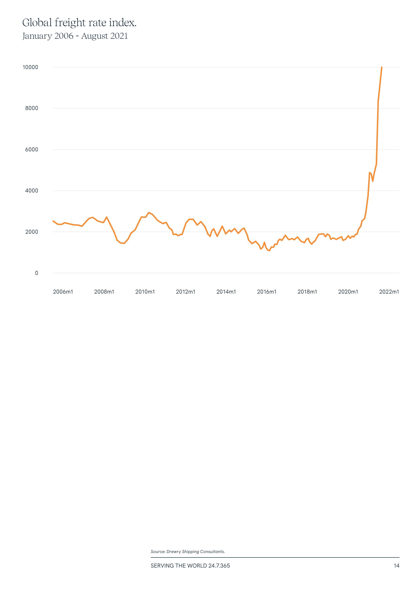417x589 pixels.
Task: Click the 2014m1 x-axis label
Action: tap(226, 292)
